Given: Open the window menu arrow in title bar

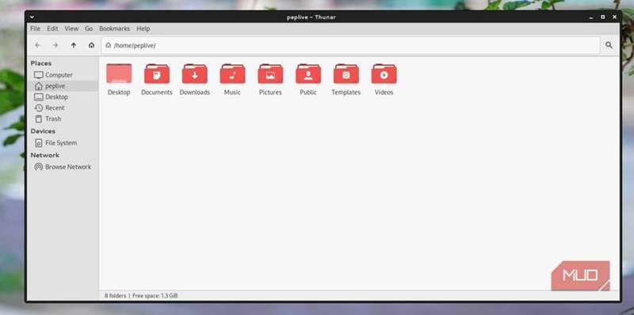Looking at the screenshot, I should [32, 17].
